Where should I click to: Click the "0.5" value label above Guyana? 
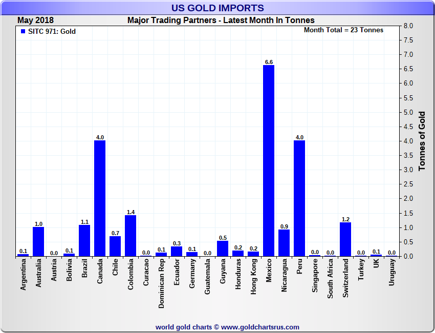[223, 238]
